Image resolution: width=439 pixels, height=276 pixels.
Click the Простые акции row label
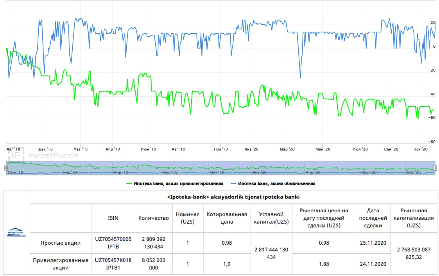coord(61,243)
